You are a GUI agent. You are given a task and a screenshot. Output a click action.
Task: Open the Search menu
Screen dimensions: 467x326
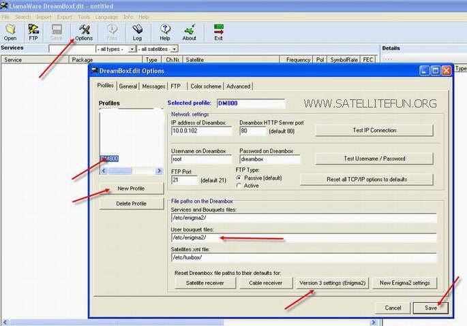point(22,17)
